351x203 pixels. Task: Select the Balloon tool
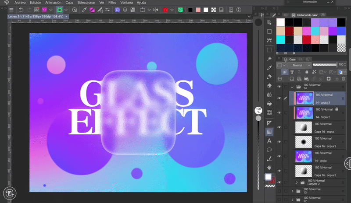coord(269,150)
